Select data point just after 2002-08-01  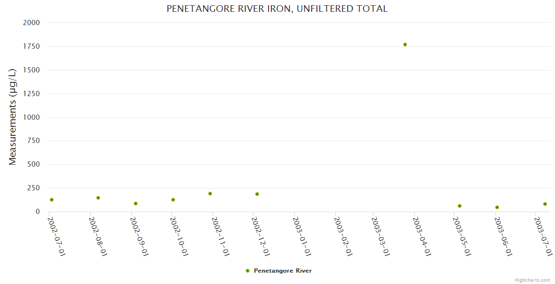tap(98, 198)
